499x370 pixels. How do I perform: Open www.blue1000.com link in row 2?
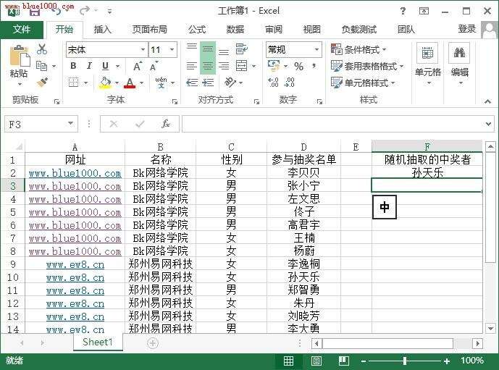75,173
